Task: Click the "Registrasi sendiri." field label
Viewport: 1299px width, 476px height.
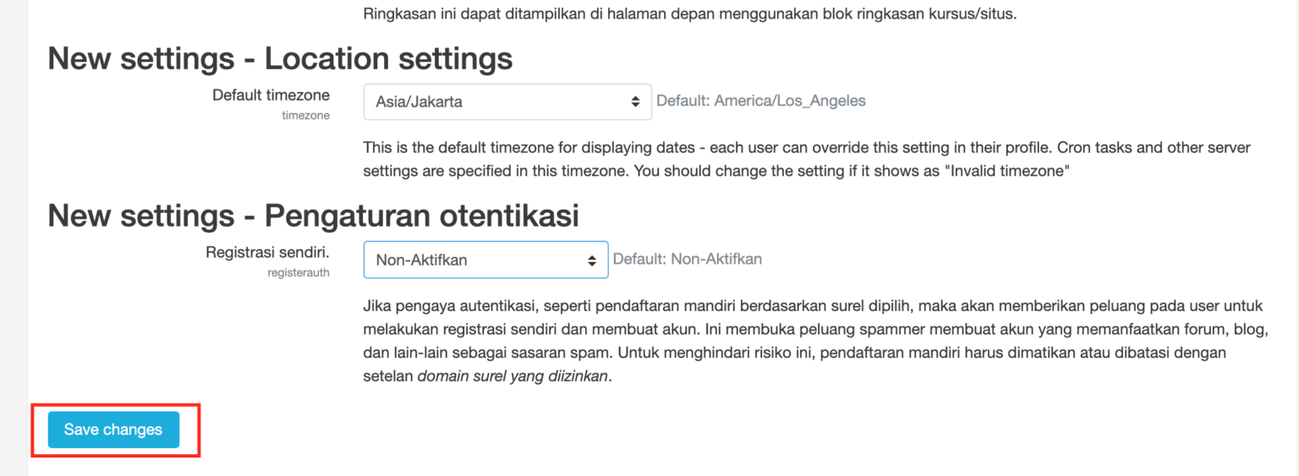Action: pyautogui.click(x=267, y=253)
